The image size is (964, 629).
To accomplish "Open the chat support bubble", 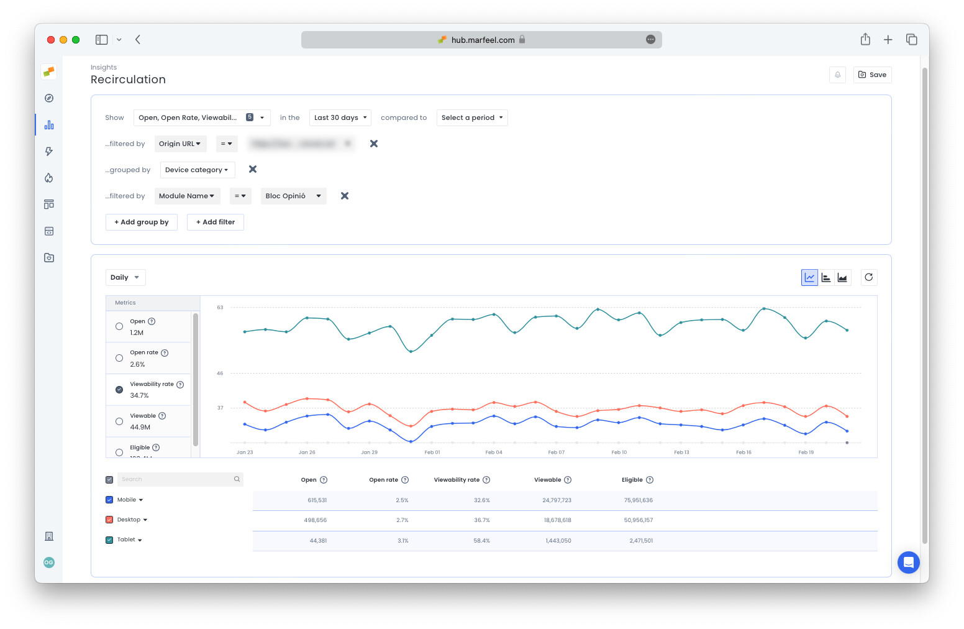I will (908, 562).
